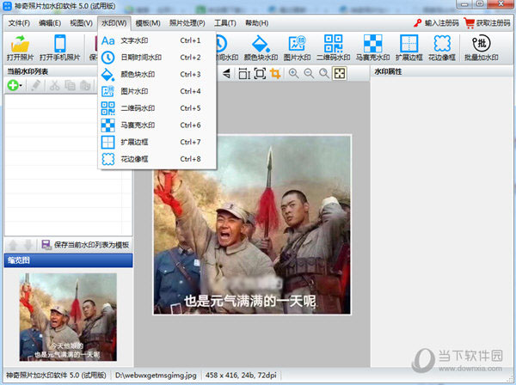Viewport: 516px width, 385px height.
Task: Close the 水印(W) menu in menu bar
Action: (114, 23)
